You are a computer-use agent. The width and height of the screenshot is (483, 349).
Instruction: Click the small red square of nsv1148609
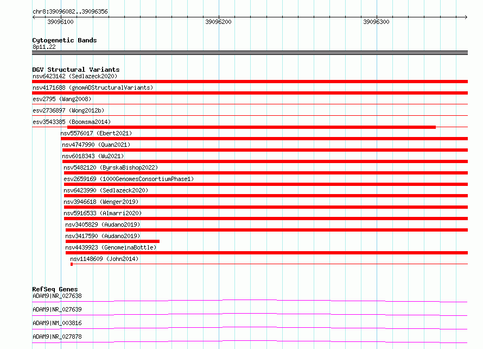click(x=72, y=264)
